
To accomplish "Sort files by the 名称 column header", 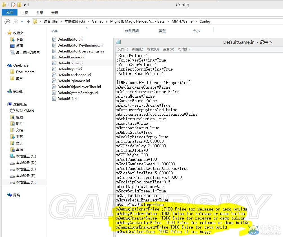I will pyautogui.click(x=55, y=31).
